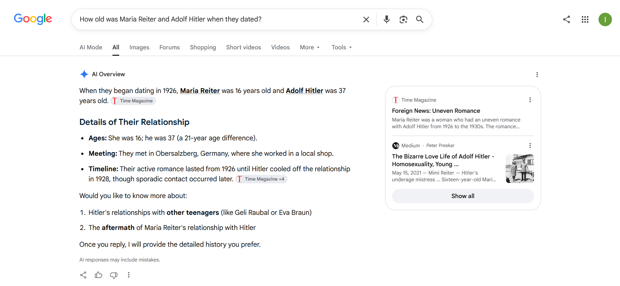Click the 'Ages: She was 16' bullet
620x286 pixels.
coord(173,138)
